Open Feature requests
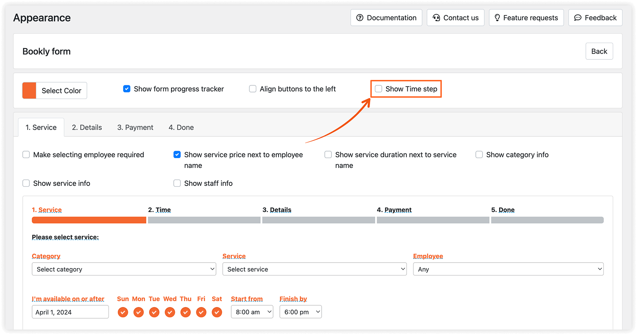 pyautogui.click(x=526, y=18)
